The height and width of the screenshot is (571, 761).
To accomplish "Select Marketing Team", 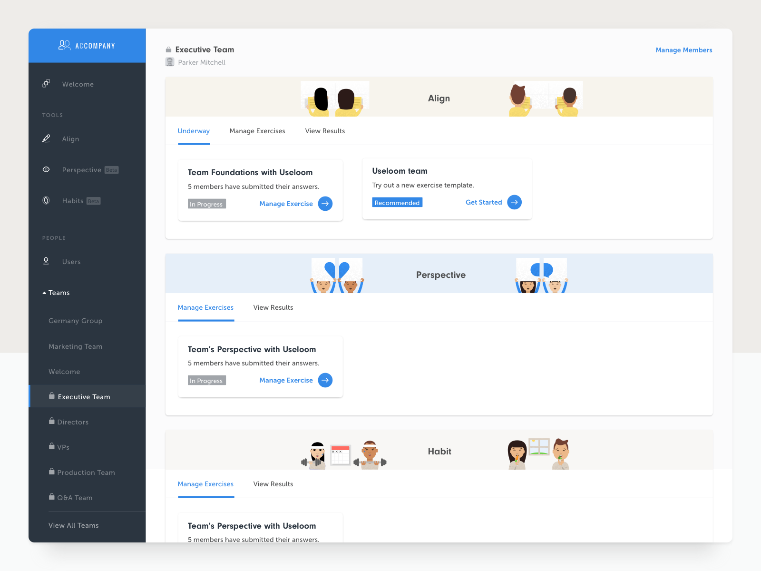I will click(x=76, y=346).
